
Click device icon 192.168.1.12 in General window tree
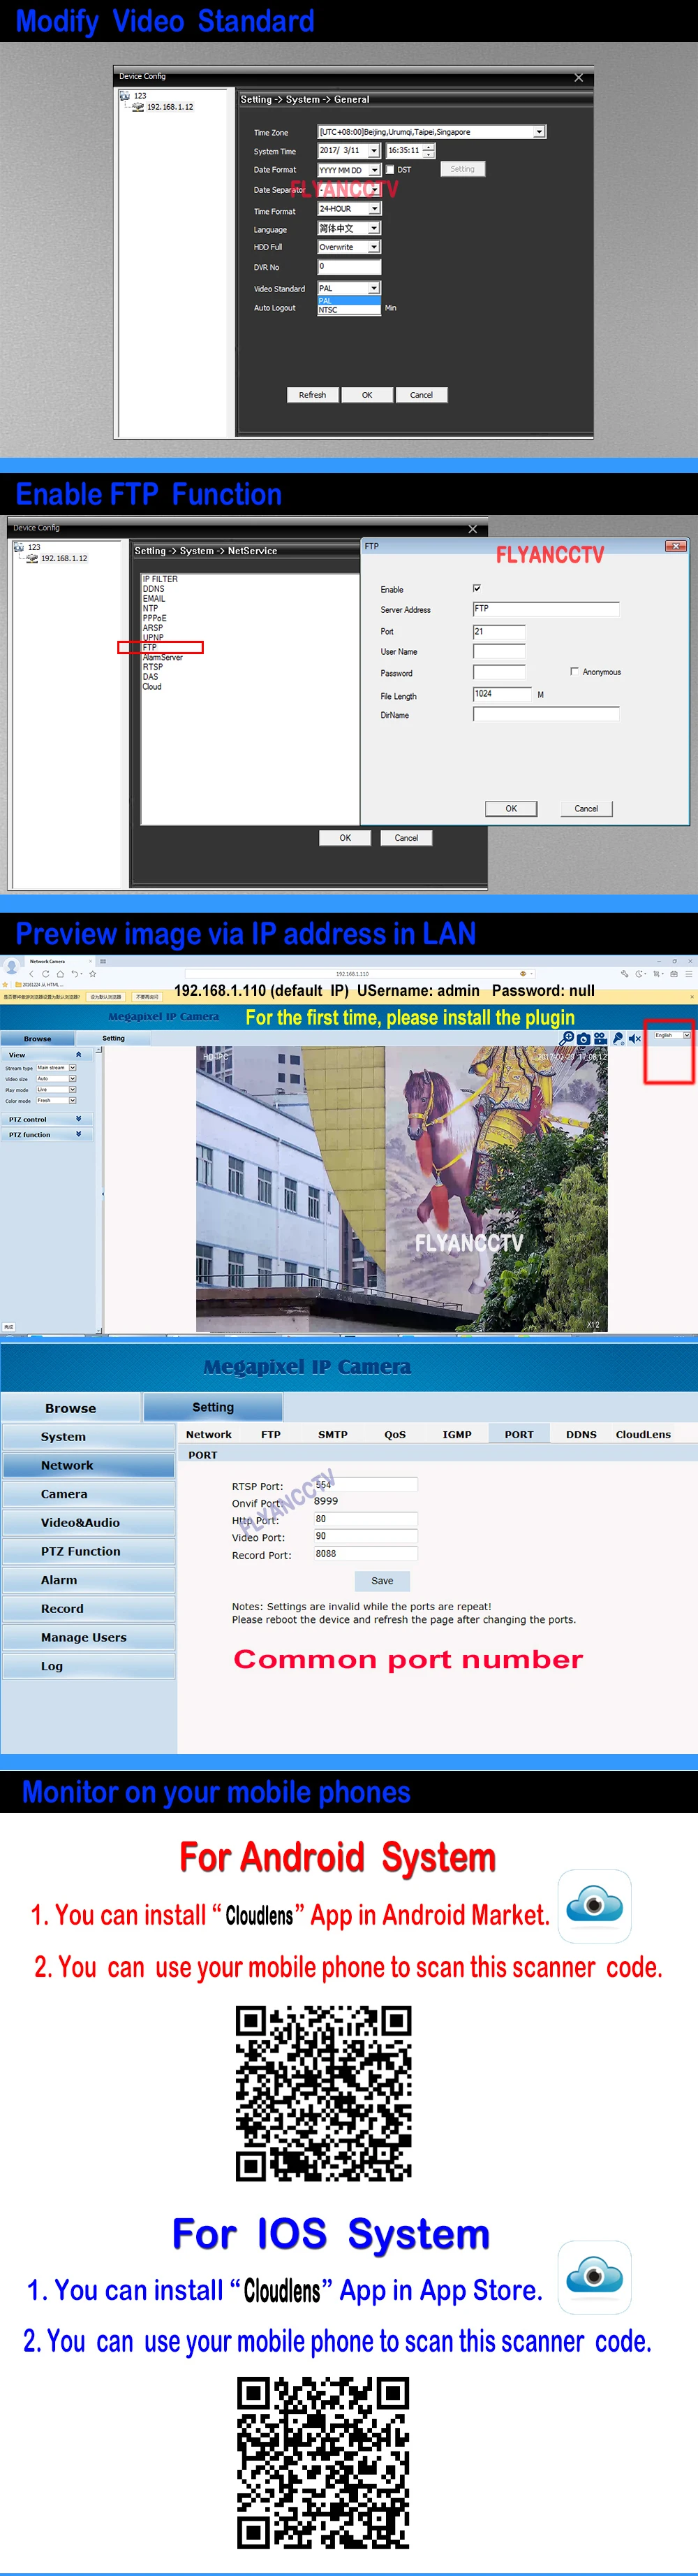click(x=138, y=107)
